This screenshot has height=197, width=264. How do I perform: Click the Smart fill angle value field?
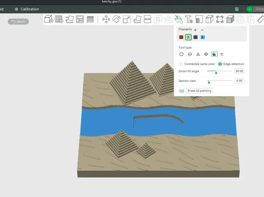pyautogui.click(x=239, y=71)
